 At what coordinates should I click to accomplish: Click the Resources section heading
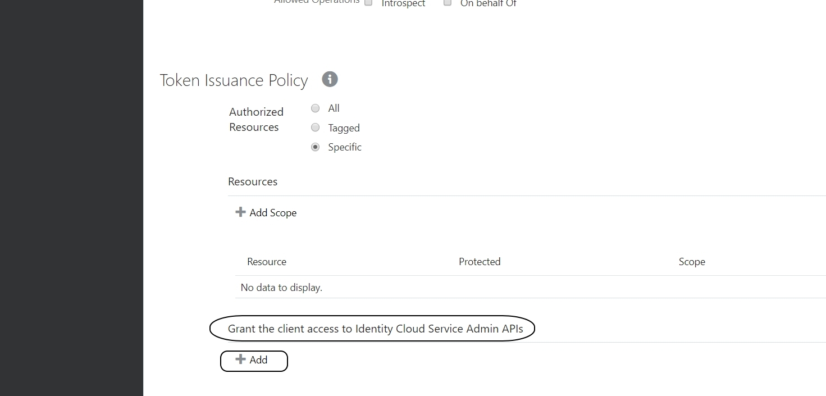253,181
